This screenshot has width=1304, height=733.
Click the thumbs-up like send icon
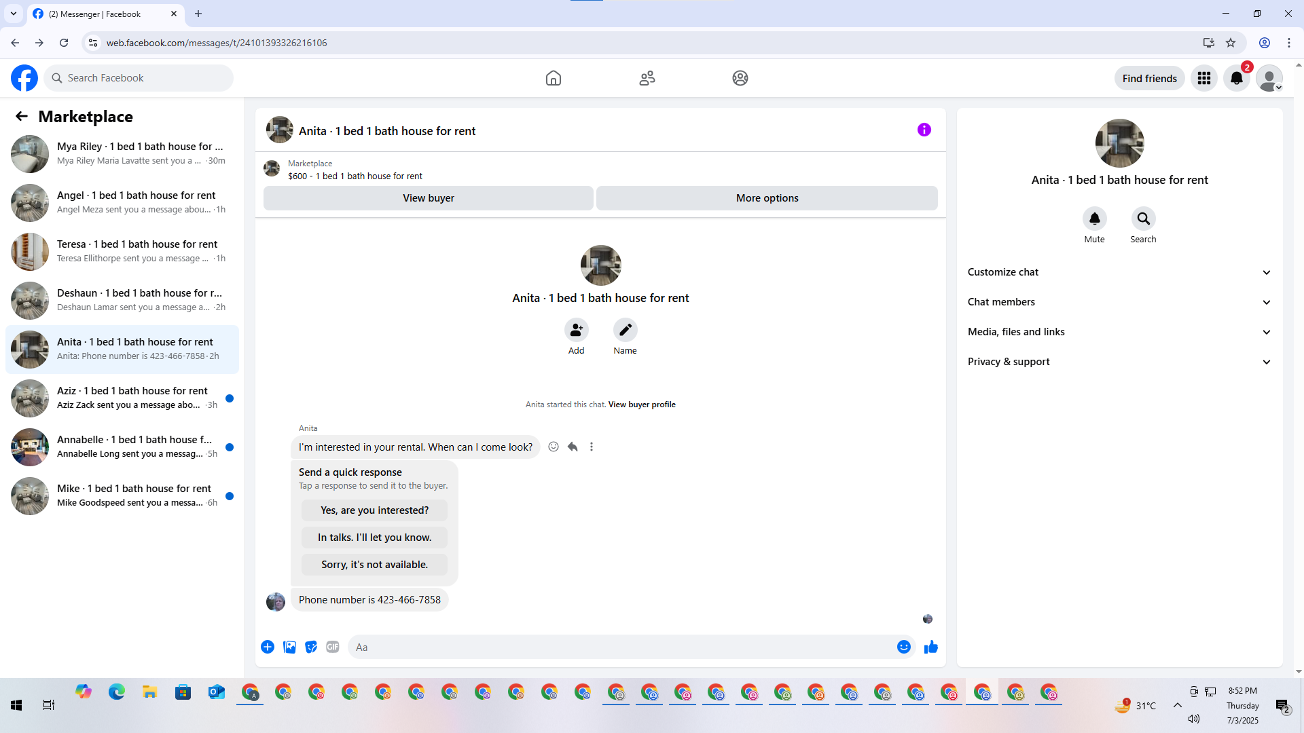930,647
